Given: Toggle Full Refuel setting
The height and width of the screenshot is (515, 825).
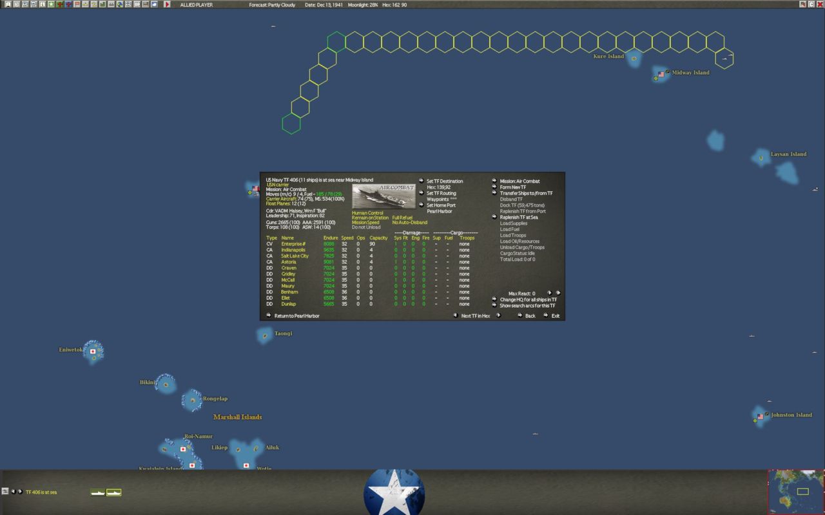Looking at the screenshot, I should pyautogui.click(x=402, y=218).
